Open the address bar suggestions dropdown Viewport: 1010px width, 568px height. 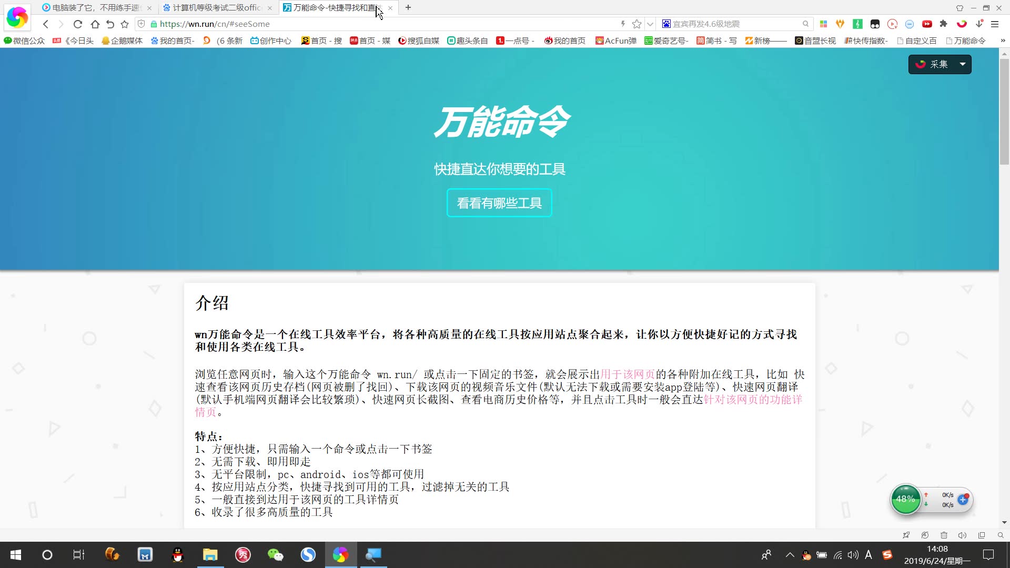click(x=651, y=24)
